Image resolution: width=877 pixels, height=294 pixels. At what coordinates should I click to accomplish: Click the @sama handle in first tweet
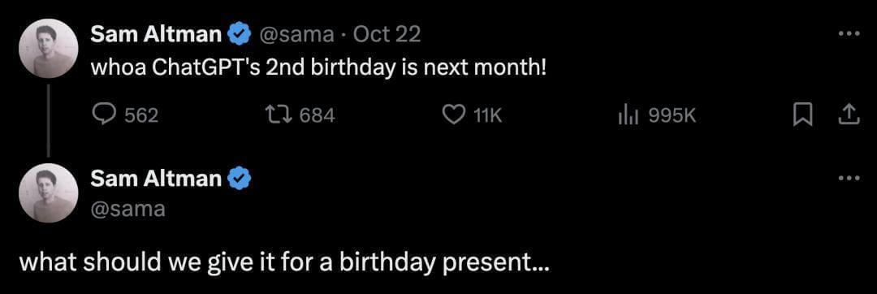coord(296,35)
